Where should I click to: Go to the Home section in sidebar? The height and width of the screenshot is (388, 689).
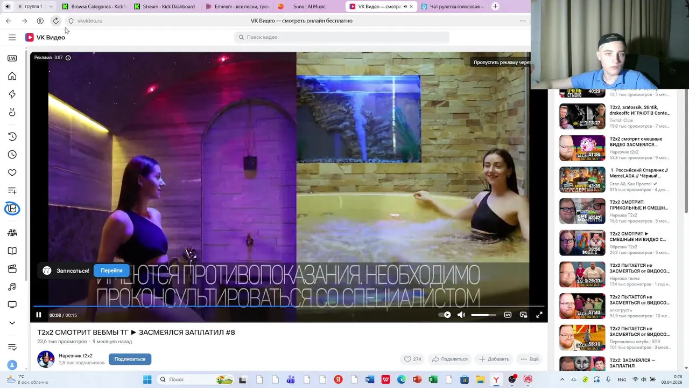(12, 77)
